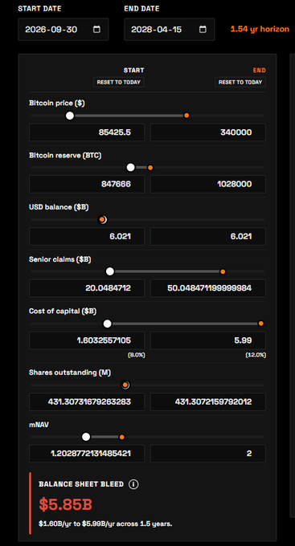Open calendar picker in Start Date field
295x546 pixels.
[96, 29]
